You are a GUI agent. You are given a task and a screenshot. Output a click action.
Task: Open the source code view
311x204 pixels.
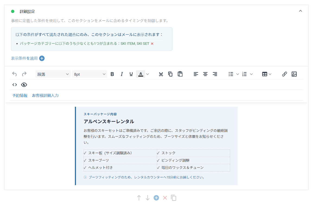click(x=15, y=85)
